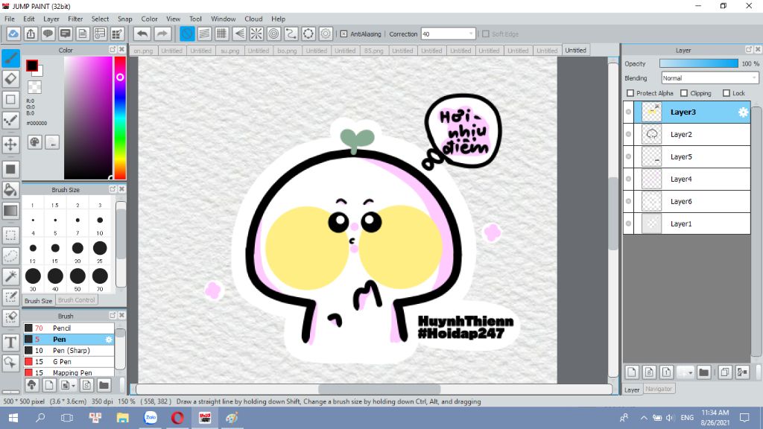Screen dimensions: 763x429
Task: Open File Explorer from the taskbar
Action: pos(123,418)
